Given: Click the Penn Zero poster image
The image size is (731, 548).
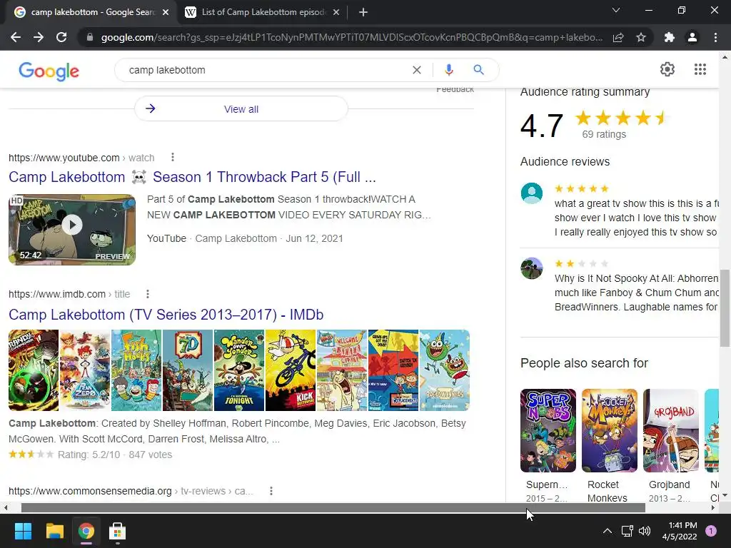Looking at the screenshot, I should click(85, 370).
